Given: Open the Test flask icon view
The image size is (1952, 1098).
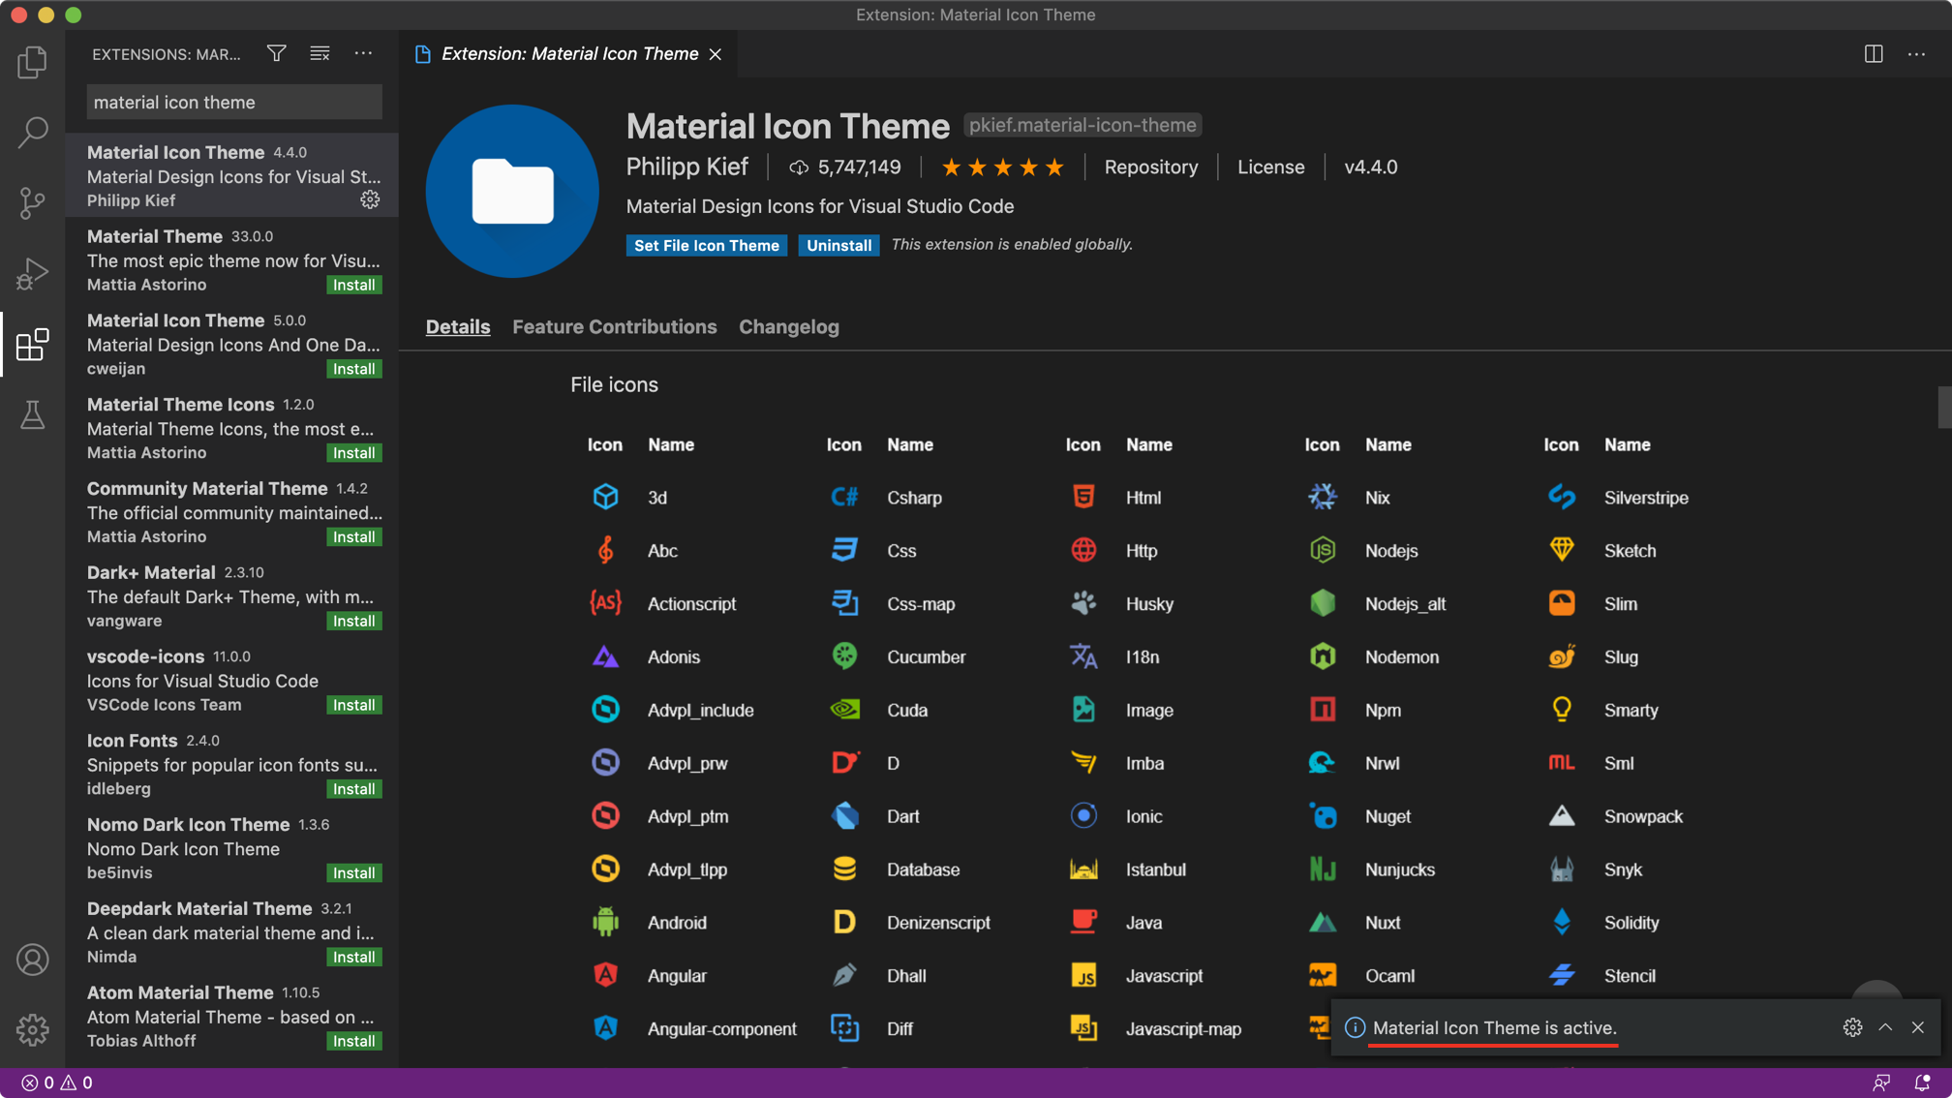Looking at the screenshot, I should [x=32, y=415].
